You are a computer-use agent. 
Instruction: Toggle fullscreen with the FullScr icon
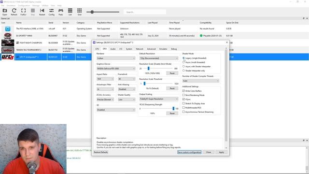click(x=23, y=12)
